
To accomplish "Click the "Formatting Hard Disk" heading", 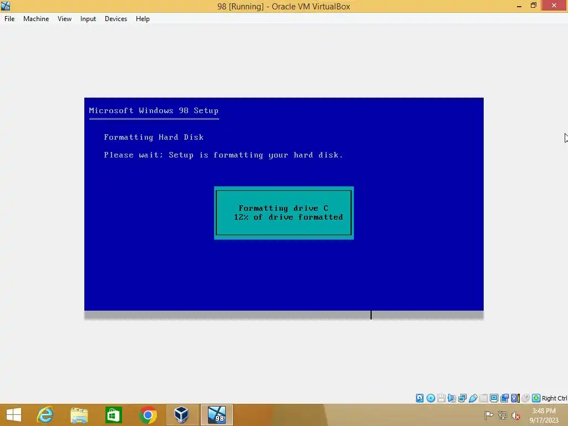I will click(x=154, y=138).
